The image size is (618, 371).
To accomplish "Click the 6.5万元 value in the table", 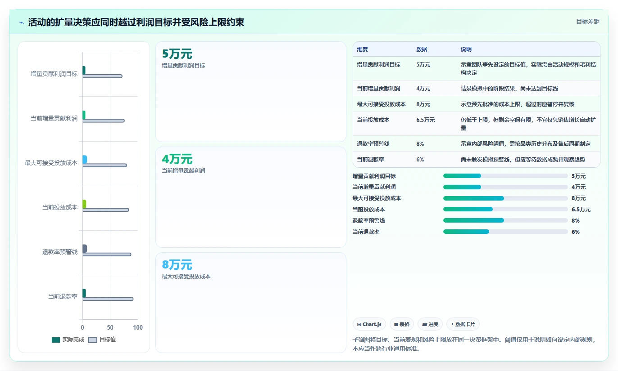I will 425,120.
